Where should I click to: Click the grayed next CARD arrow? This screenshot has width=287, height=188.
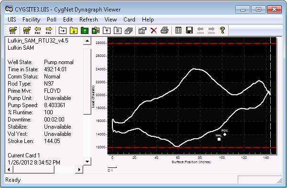tap(211, 31)
